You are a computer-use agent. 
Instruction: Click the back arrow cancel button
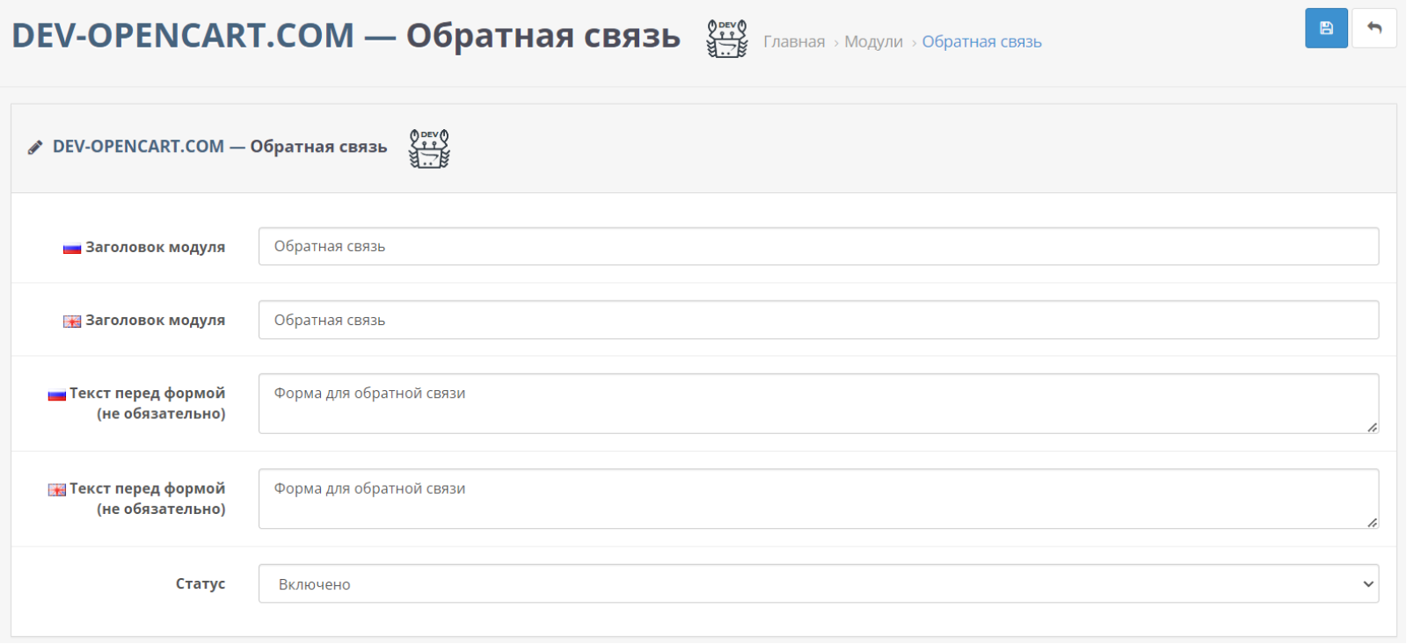(x=1374, y=28)
